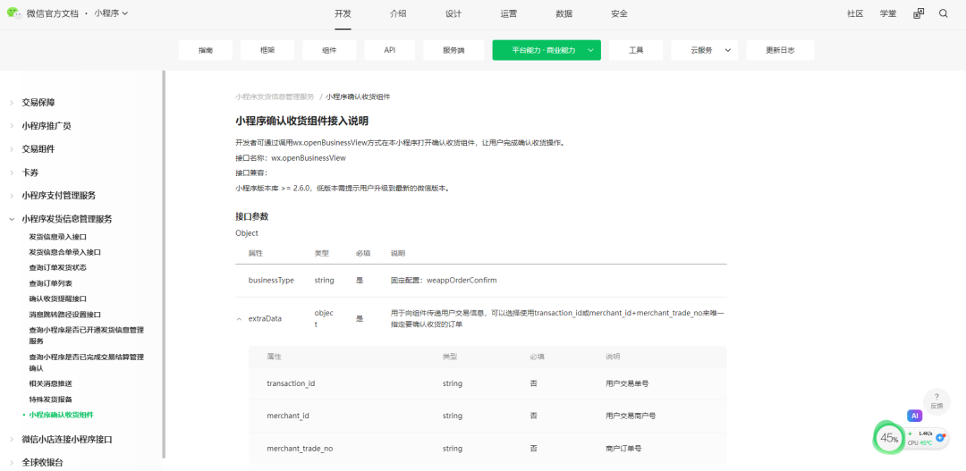This screenshot has height=471, width=966.
Task: Open the 平台能力·商业能力 dropdown arrow
Action: (x=591, y=50)
